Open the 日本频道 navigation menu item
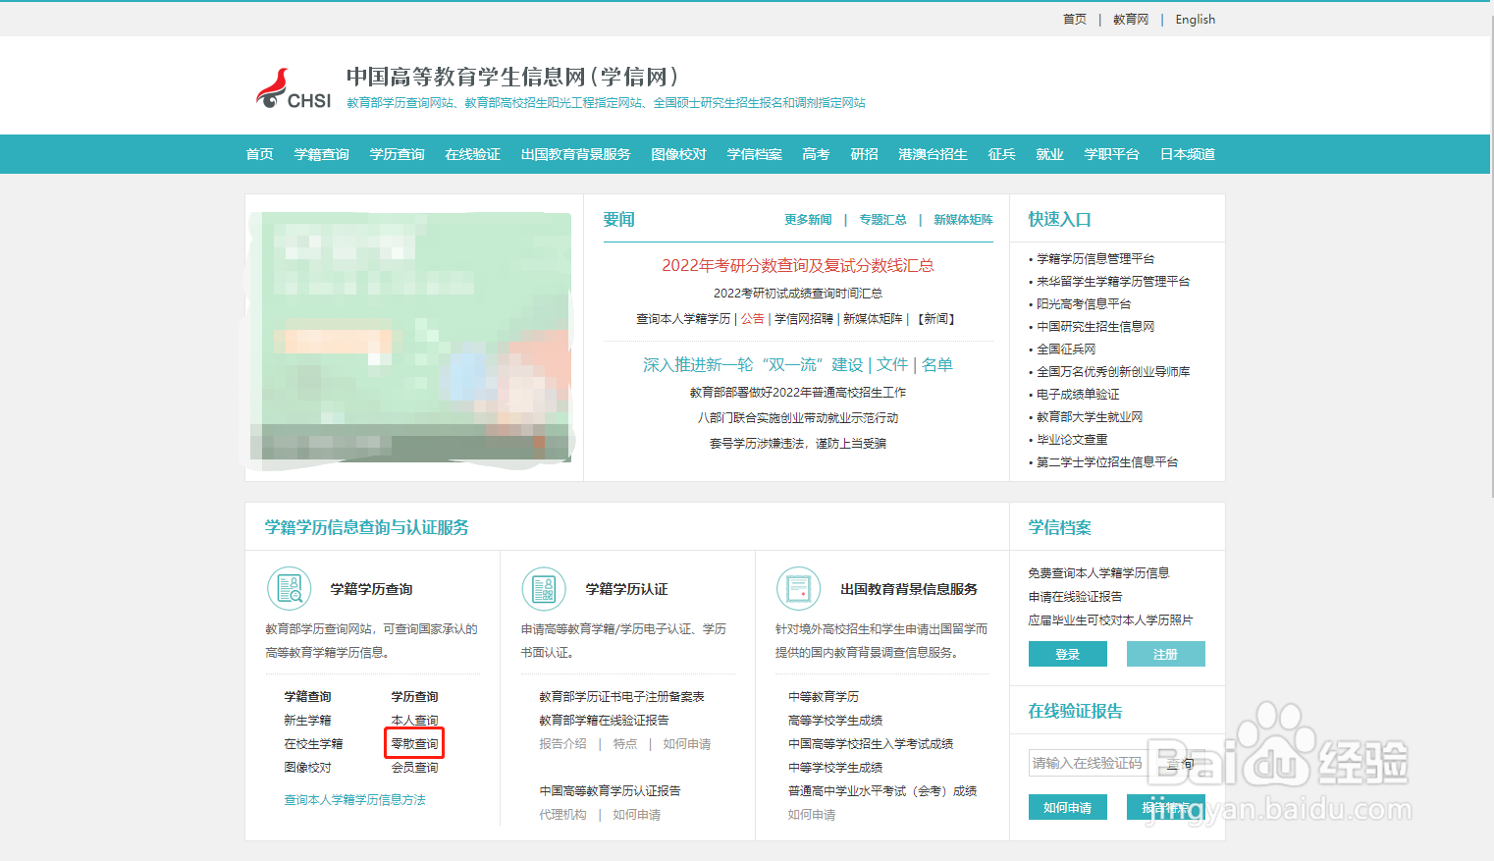1494x861 pixels. (1188, 154)
